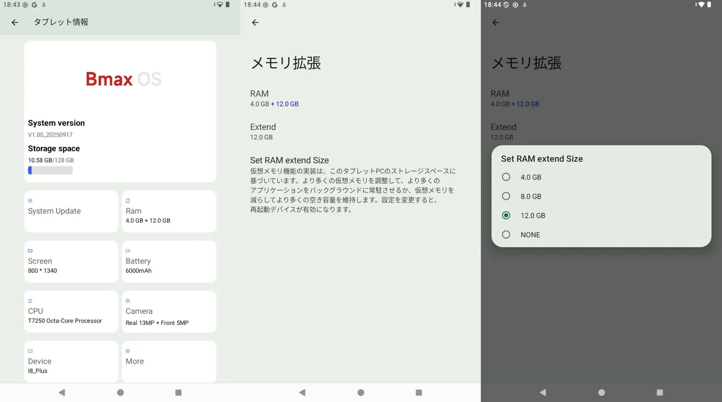Open the System Update card

pos(71,211)
